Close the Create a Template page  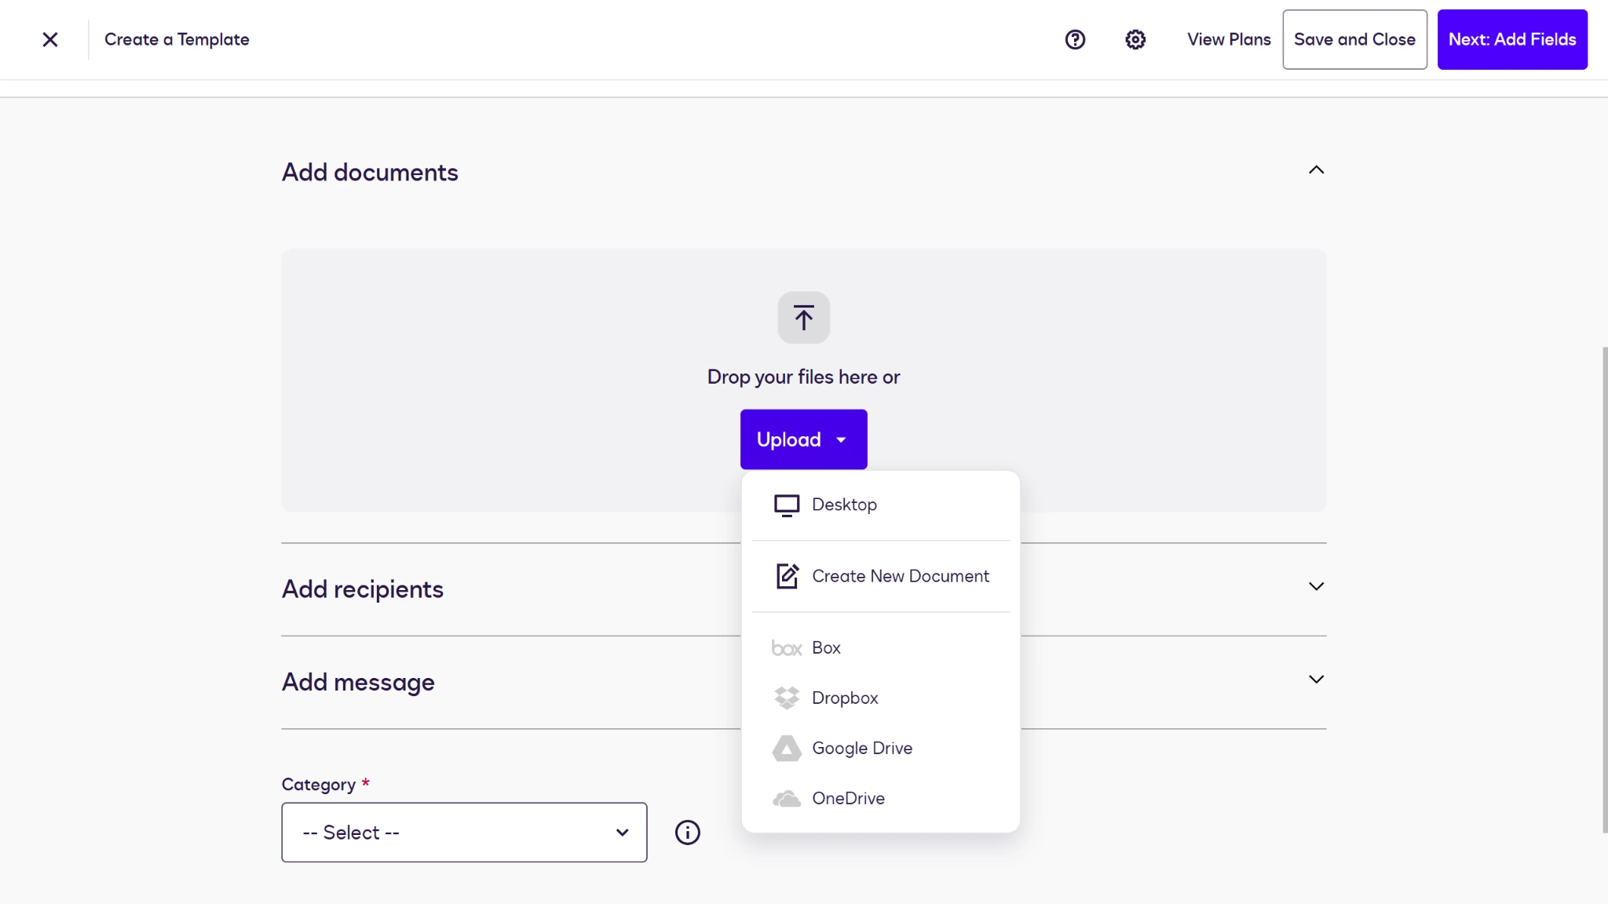(50, 39)
